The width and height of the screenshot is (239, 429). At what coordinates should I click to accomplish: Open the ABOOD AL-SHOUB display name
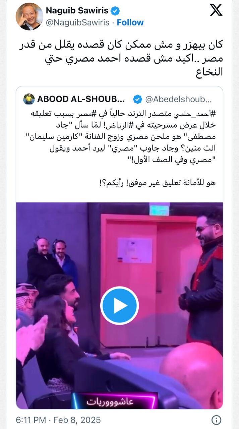pos(81,99)
